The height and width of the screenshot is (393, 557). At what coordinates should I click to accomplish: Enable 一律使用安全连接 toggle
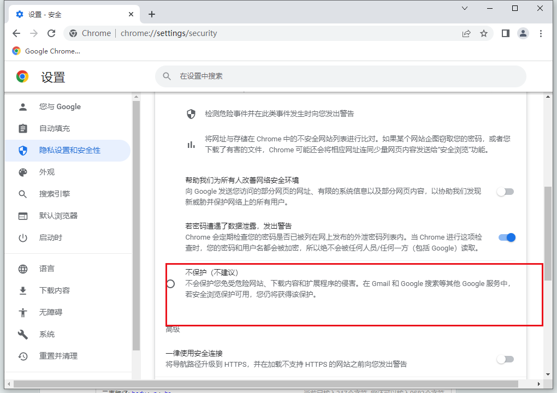click(x=506, y=359)
